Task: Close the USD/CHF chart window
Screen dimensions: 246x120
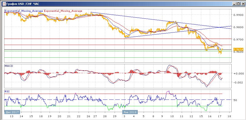Action: tap(242, 4)
